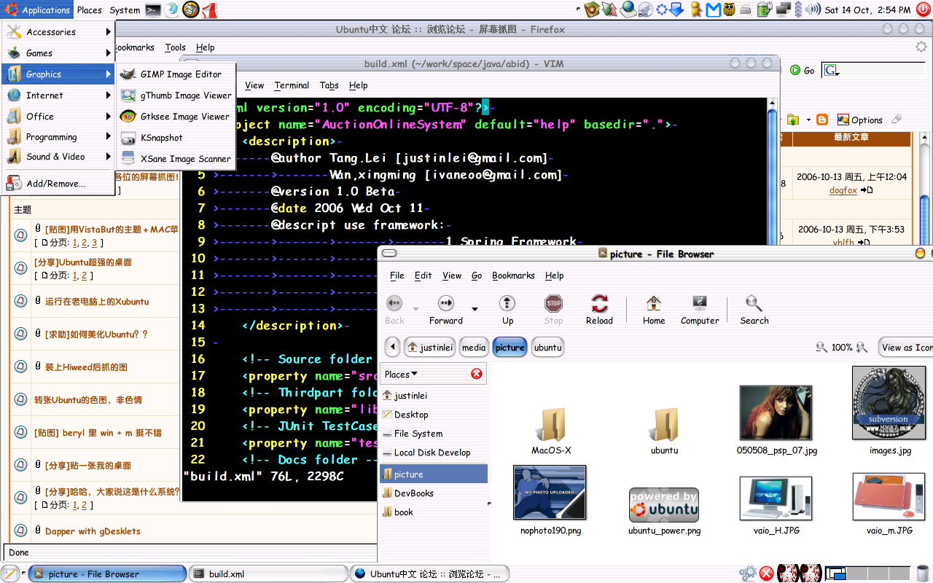The image size is (933, 583).
Task: Click Show Desktop icon at bottom-left panel
Action: (x=9, y=574)
